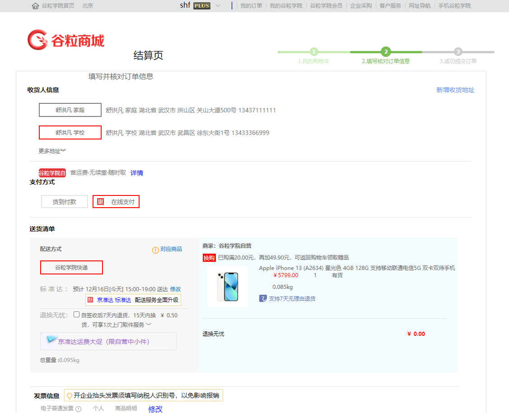Expand the 退换无忧 details chevron

[149, 324]
